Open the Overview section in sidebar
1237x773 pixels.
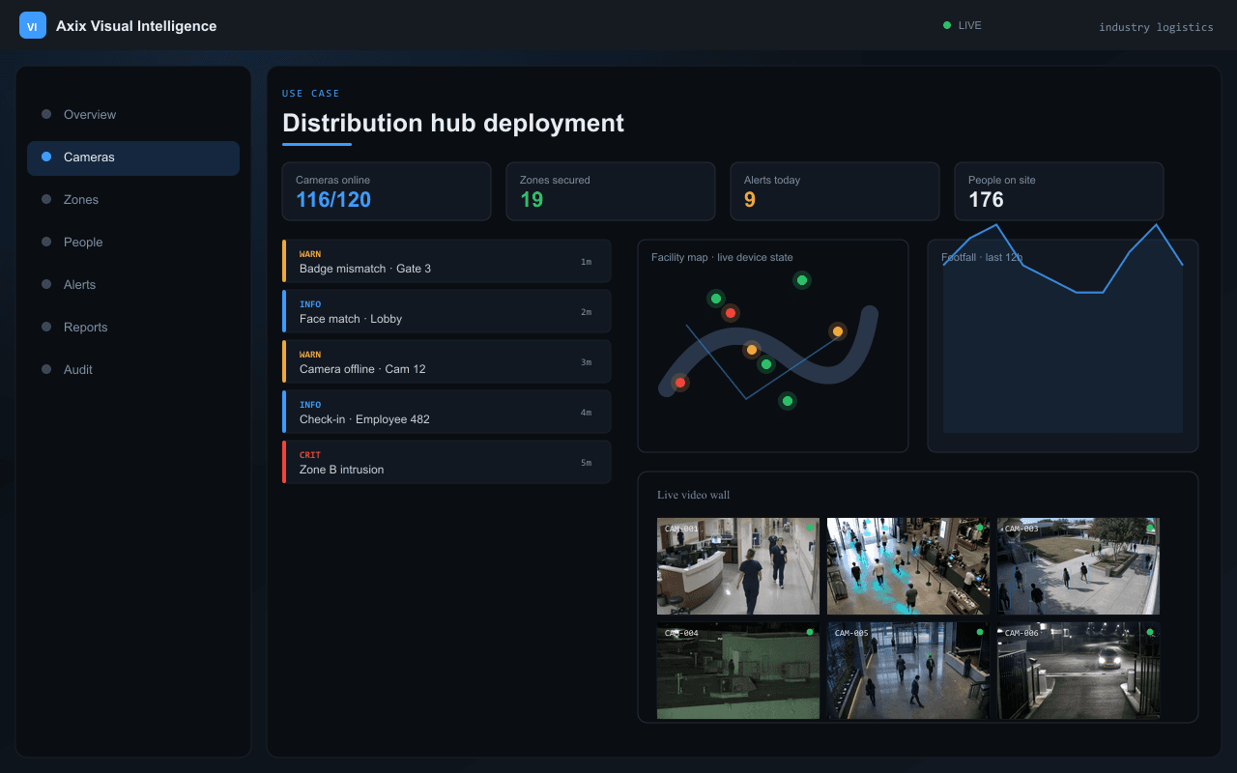(x=133, y=114)
